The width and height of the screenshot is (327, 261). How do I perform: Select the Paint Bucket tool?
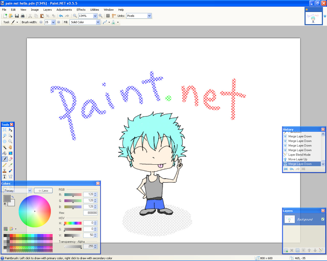[4, 153]
